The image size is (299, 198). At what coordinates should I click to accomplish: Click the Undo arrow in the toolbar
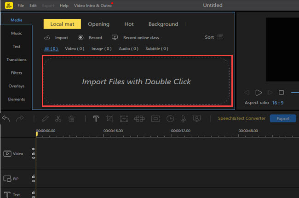(6, 119)
